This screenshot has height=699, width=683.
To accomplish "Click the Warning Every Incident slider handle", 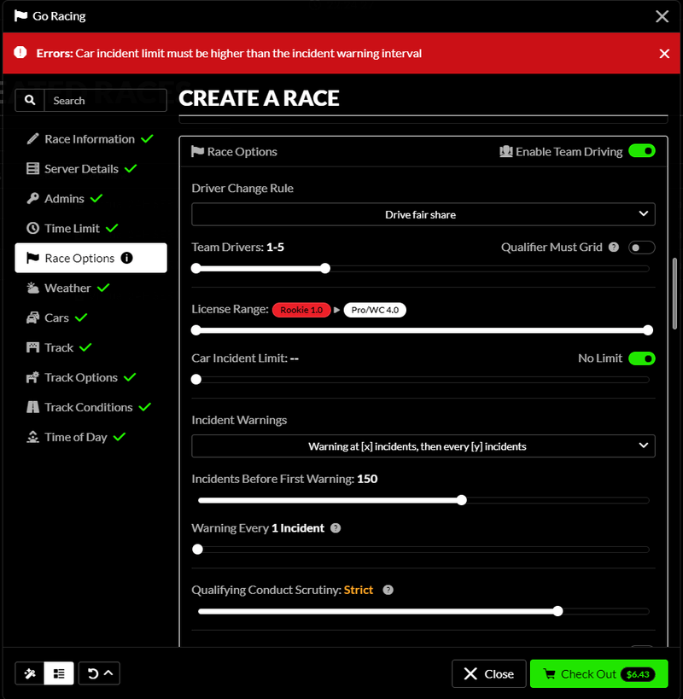I will pos(197,550).
